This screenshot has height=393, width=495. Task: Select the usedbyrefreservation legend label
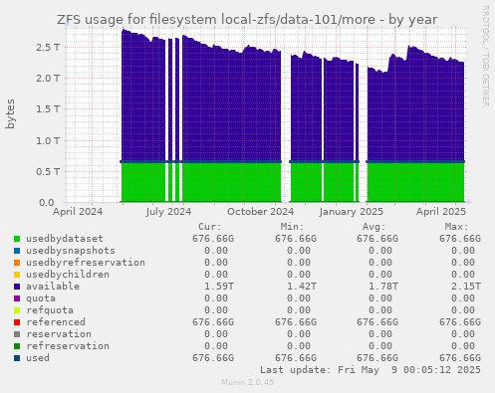(x=86, y=263)
